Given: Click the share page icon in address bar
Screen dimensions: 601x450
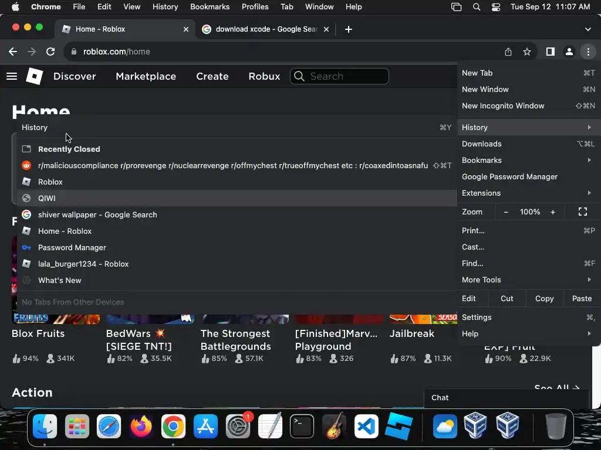Looking at the screenshot, I should tap(508, 52).
